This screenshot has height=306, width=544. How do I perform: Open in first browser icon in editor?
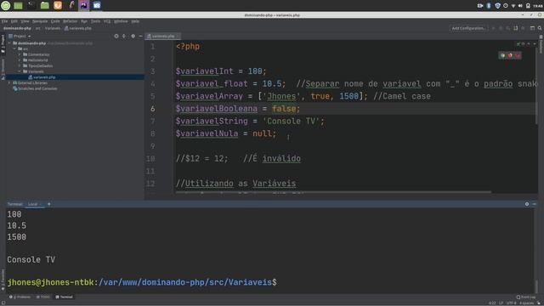[502, 55]
